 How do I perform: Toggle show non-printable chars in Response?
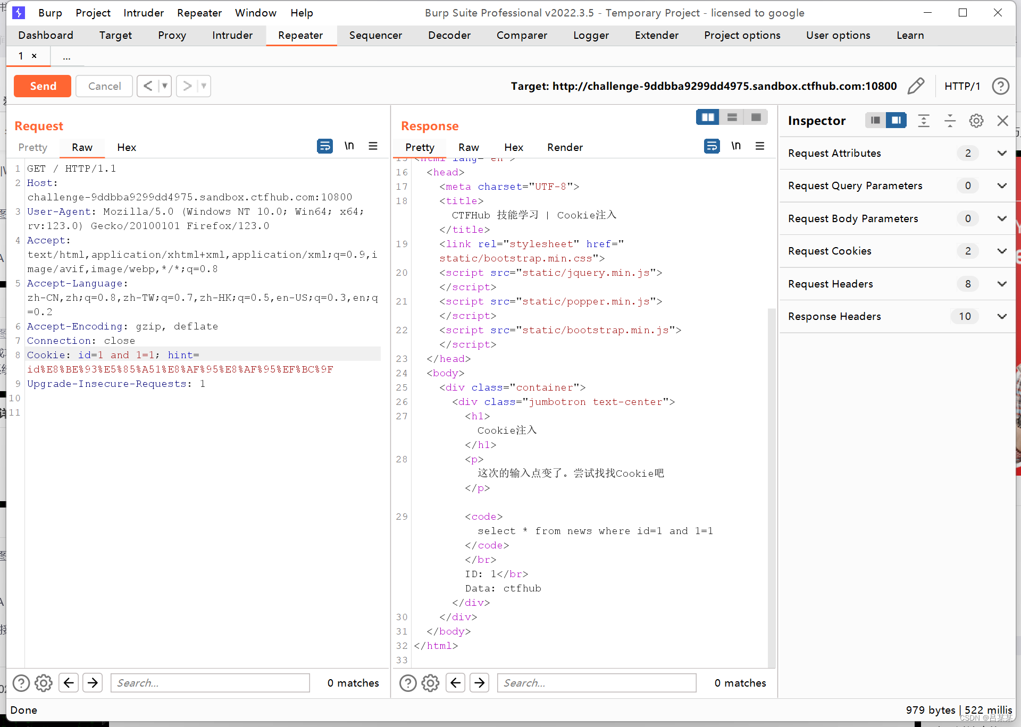(735, 146)
